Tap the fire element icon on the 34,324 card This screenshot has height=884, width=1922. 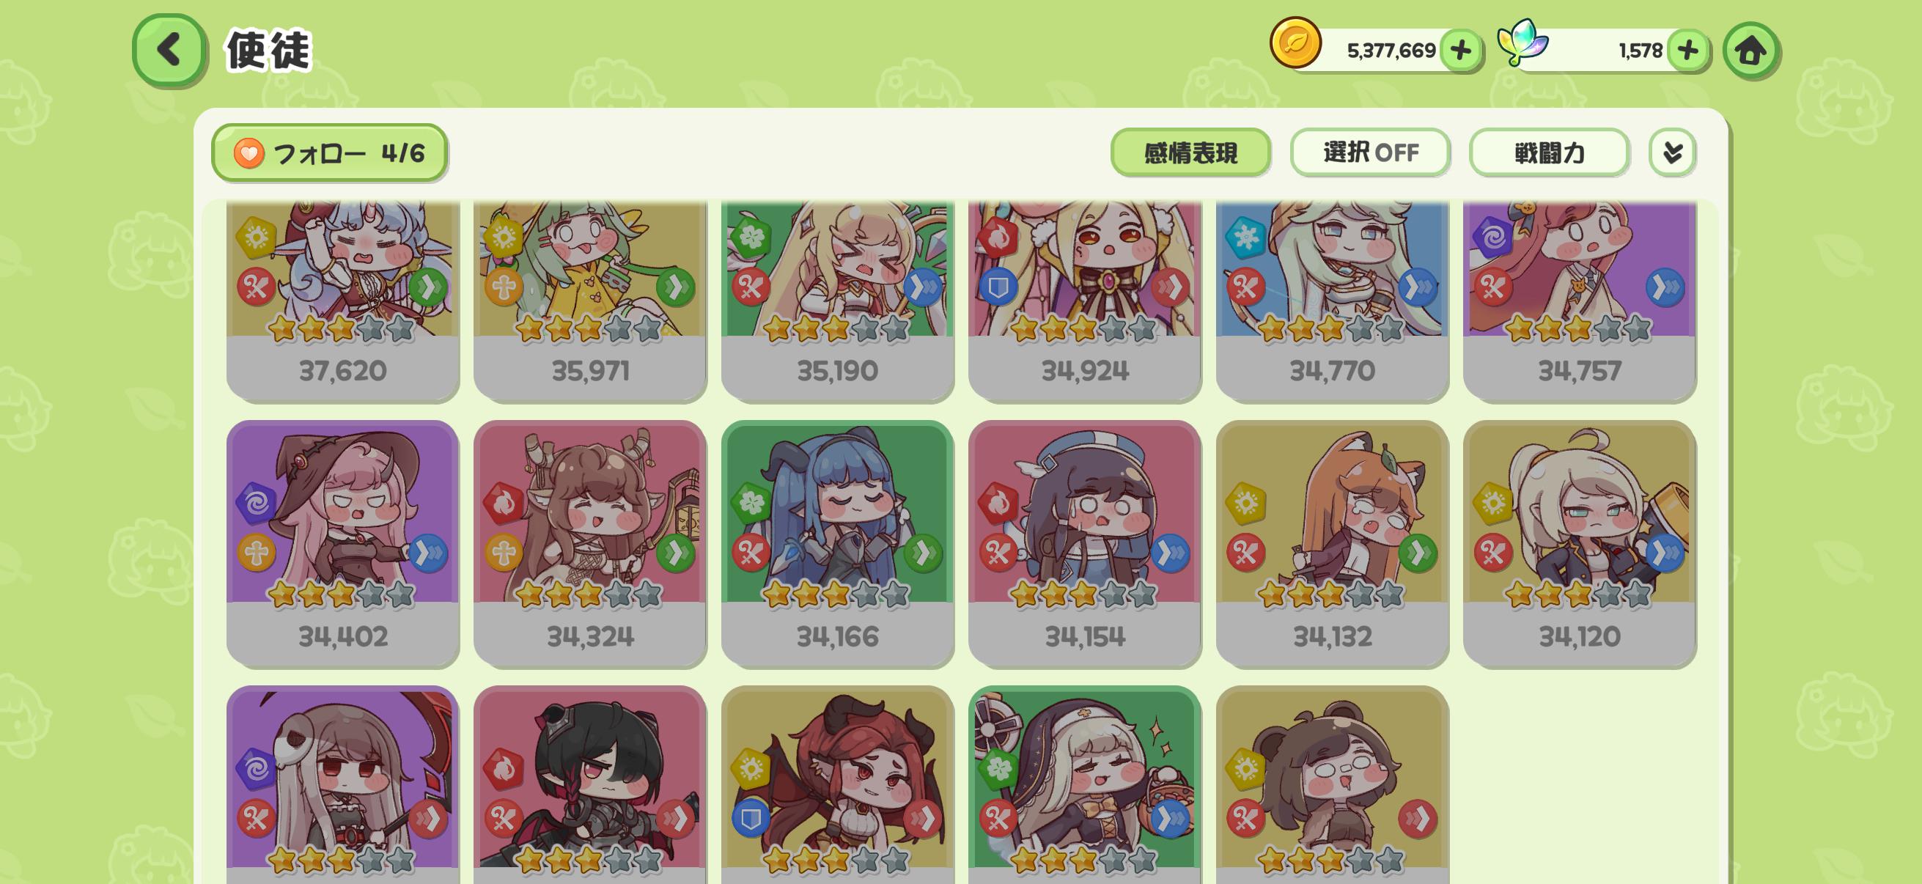pyautogui.click(x=504, y=504)
